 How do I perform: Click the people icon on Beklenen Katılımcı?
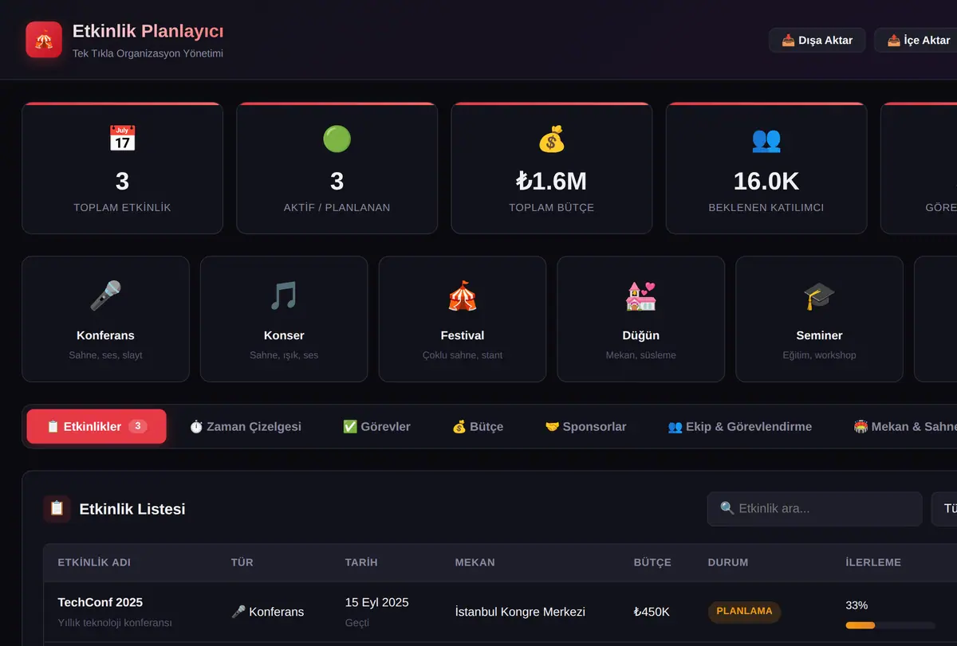click(766, 139)
